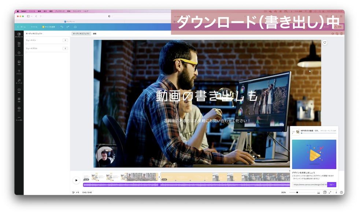The height and width of the screenshot is (214, 359).
Task: Switch to the 調整 tab
Action: pyautogui.click(x=95, y=34)
